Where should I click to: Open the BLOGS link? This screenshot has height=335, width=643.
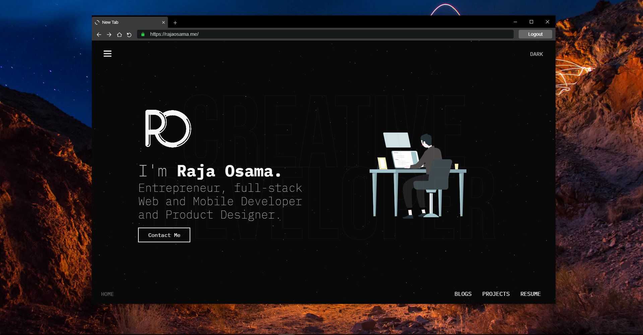(463, 294)
